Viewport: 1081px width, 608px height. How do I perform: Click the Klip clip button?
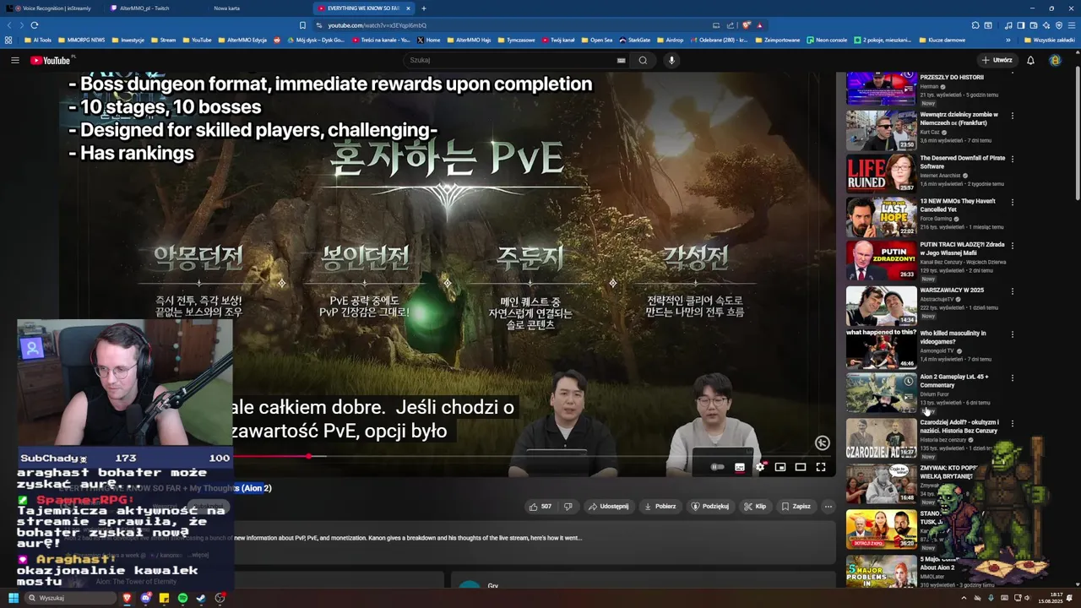point(754,507)
